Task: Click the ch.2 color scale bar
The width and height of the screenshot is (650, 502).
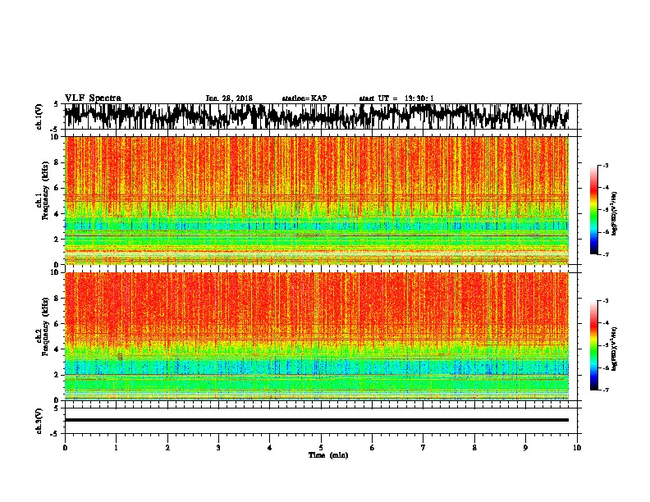Action: pyautogui.click(x=594, y=345)
